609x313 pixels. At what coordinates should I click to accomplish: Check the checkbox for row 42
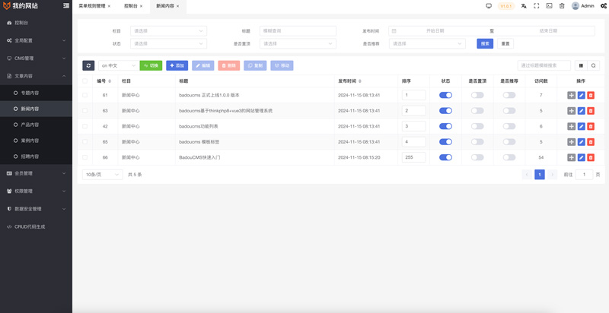[x=84, y=126]
